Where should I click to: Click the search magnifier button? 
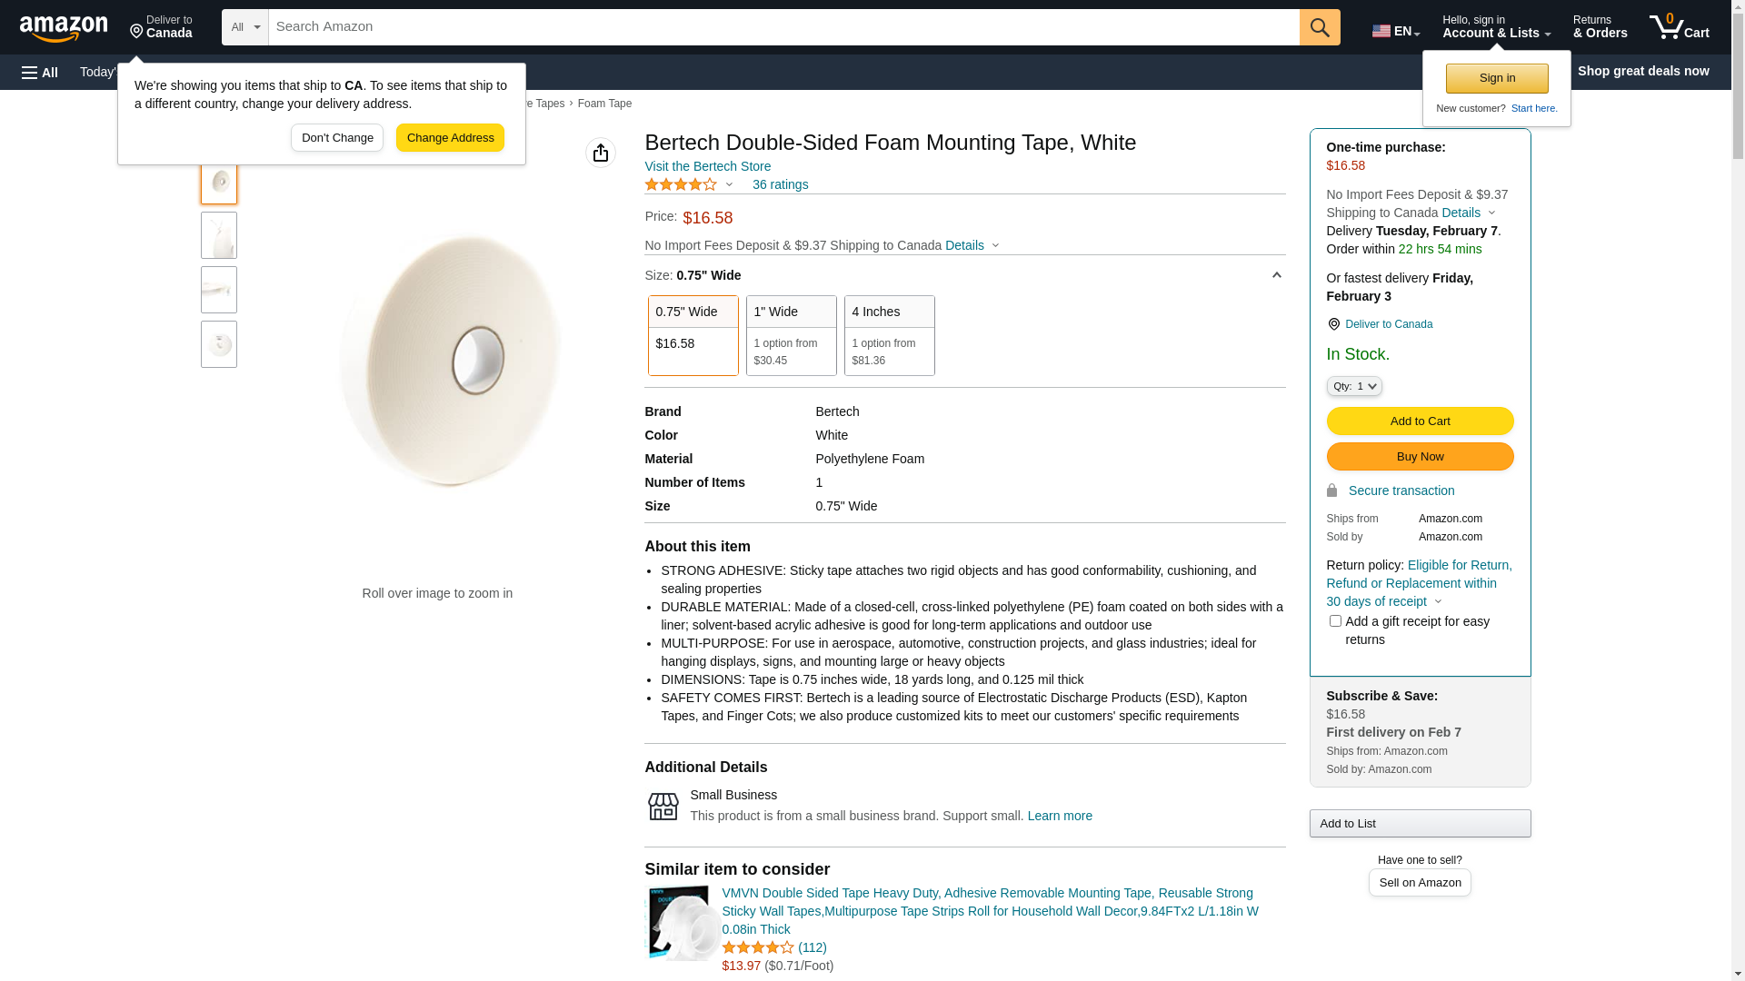pos(1320,27)
